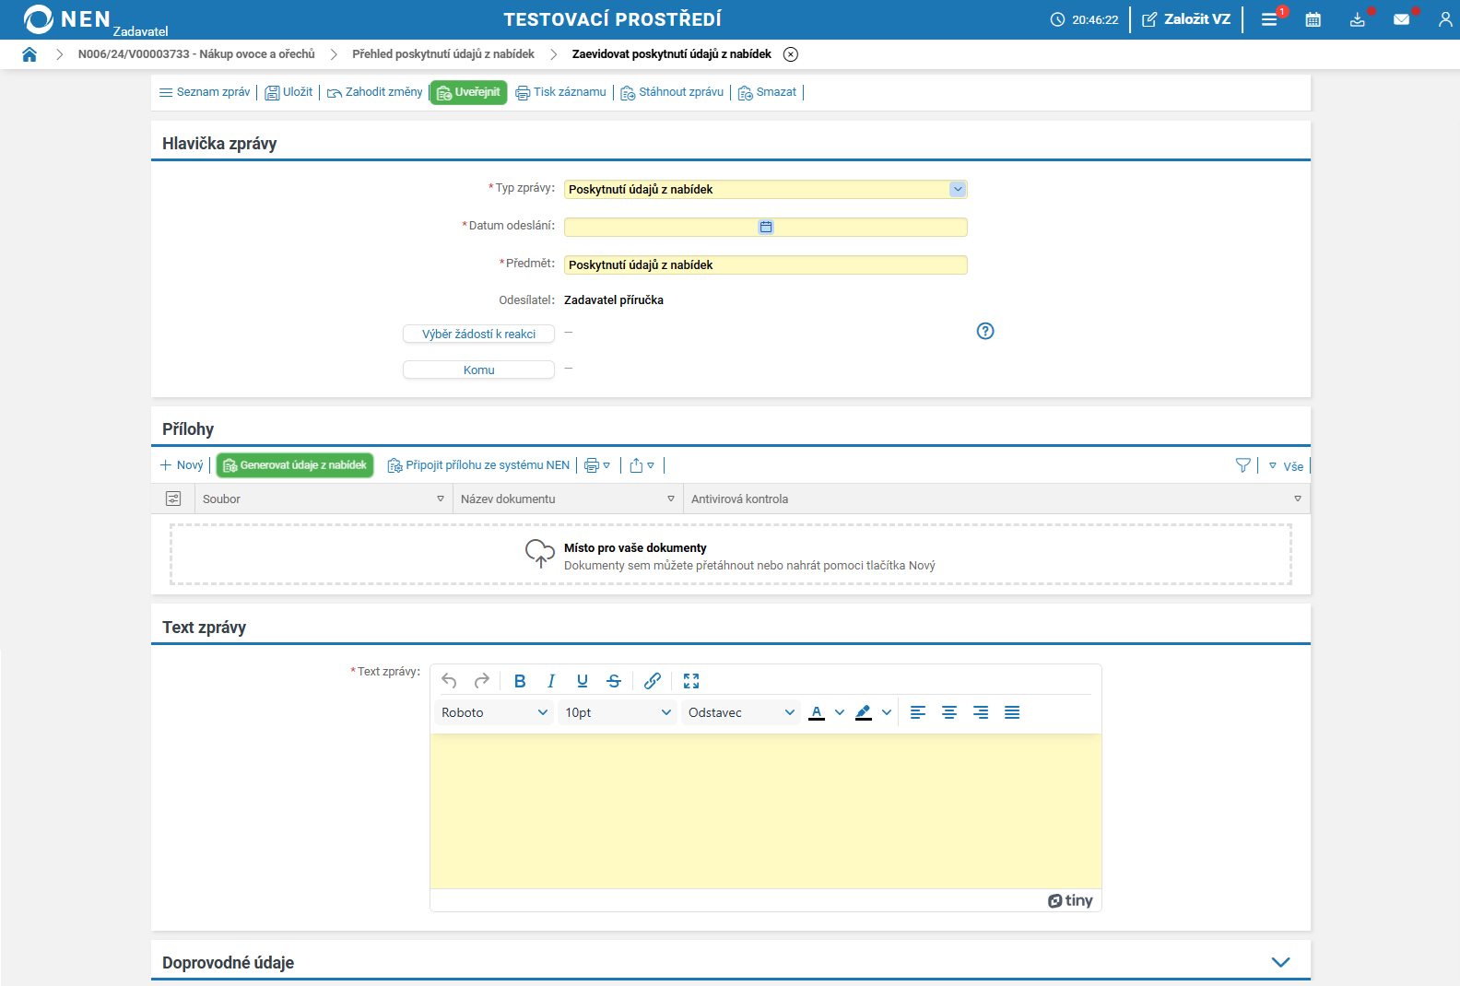Viewport: 1460px width, 986px height.
Task: Toggle bold formatting in editor
Action: (x=520, y=681)
